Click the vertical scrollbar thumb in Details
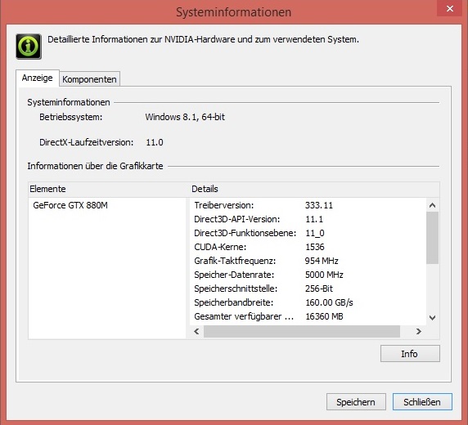Image resolution: width=468 pixels, height=425 pixels. pyautogui.click(x=432, y=238)
